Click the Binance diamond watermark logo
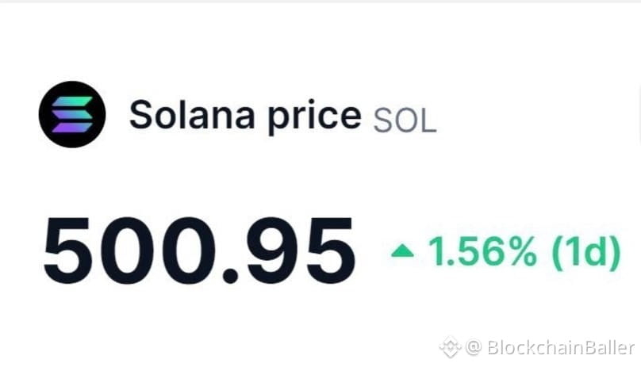641x367 pixels. click(x=451, y=347)
